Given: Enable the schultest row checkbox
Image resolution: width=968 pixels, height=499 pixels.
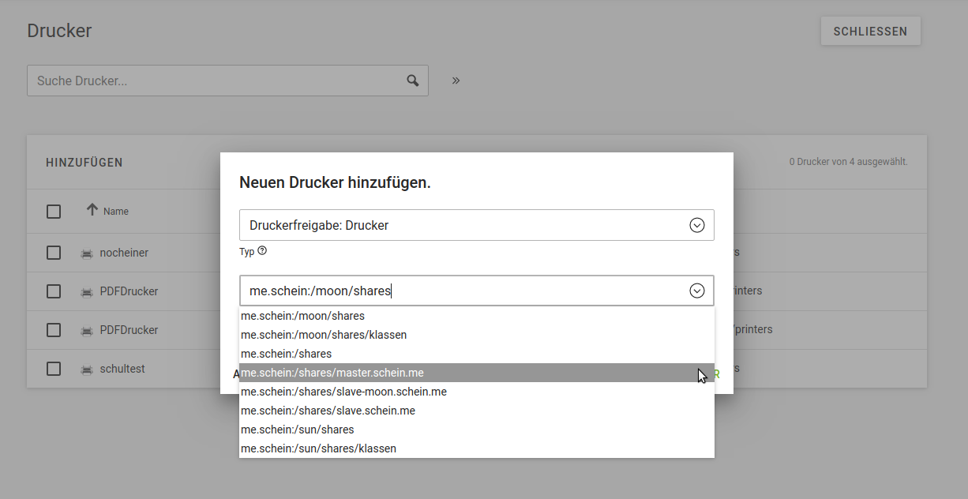Looking at the screenshot, I should click(x=54, y=369).
